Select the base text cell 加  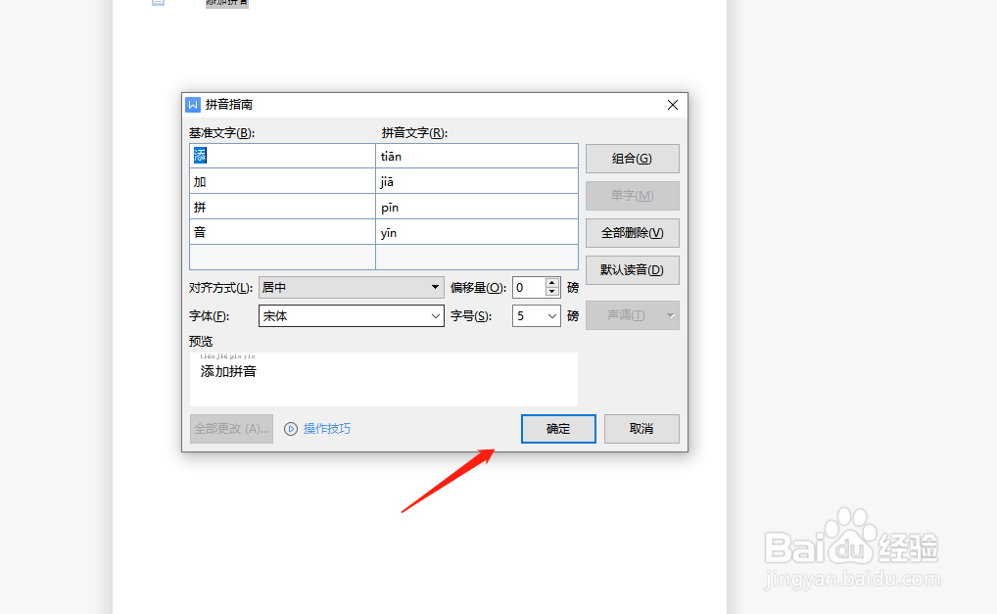(282, 181)
